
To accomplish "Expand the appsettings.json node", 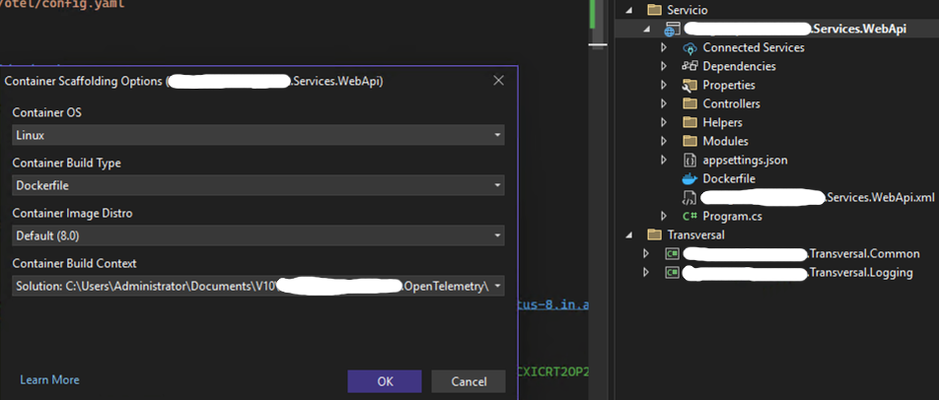I will pyautogui.click(x=664, y=160).
